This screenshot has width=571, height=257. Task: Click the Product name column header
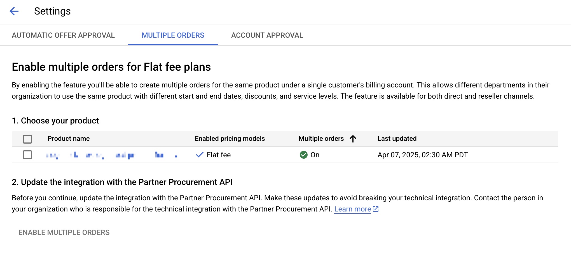68,138
